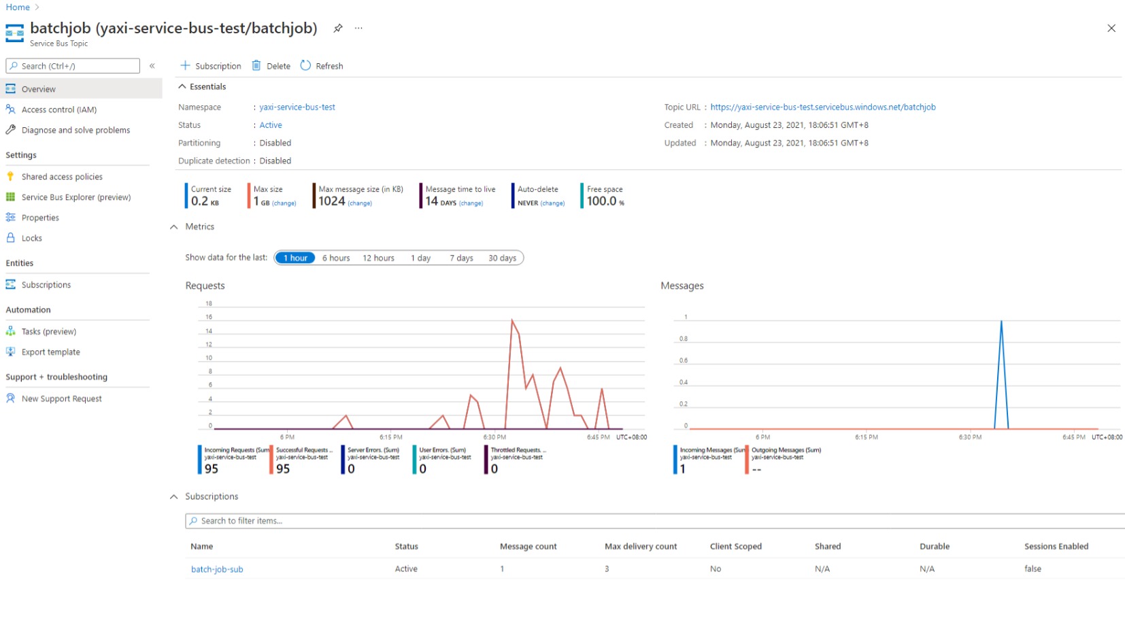The width and height of the screenshot is (1125, 618).
Task: Click the Locks padlock icon
Action: coord(10,238)
